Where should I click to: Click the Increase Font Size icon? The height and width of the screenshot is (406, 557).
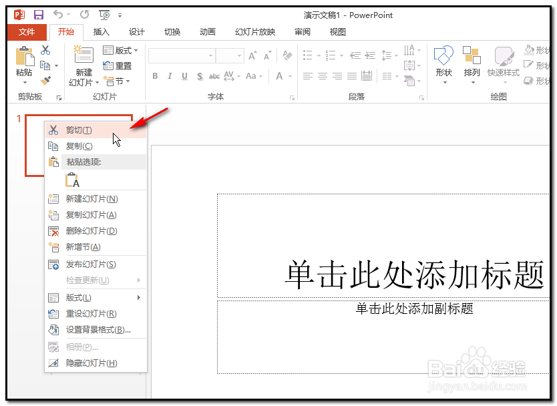(252, 56)
